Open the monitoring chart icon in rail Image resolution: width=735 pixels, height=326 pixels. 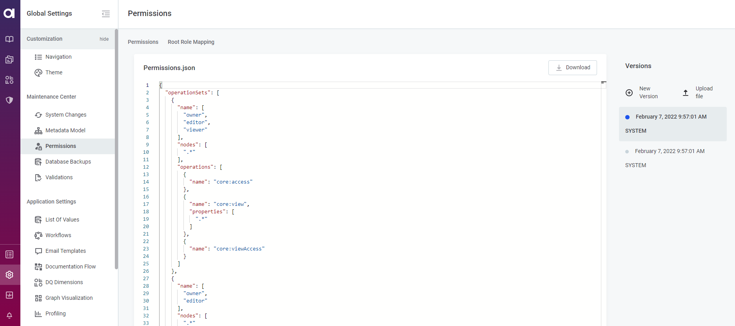[9, 295]
